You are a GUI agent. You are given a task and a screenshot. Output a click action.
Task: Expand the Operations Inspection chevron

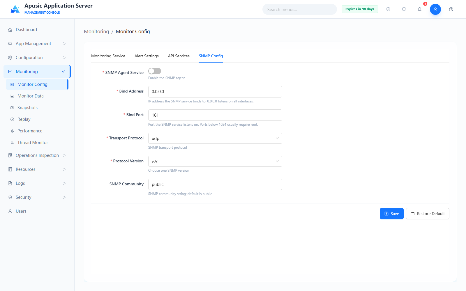coord(64,155)
